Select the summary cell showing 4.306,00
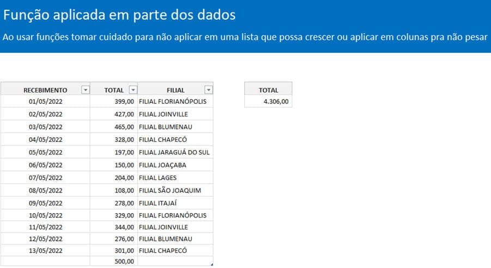Screen dimensions: 491x268 tap(268, 101)
